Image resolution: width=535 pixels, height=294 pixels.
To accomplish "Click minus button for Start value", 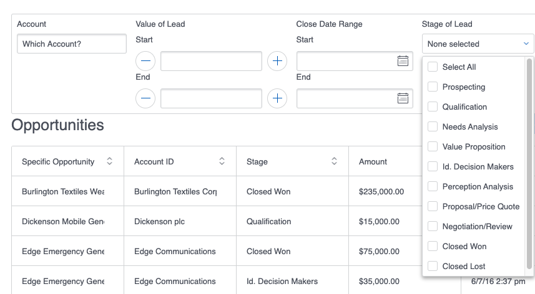I will coord(145,61).
